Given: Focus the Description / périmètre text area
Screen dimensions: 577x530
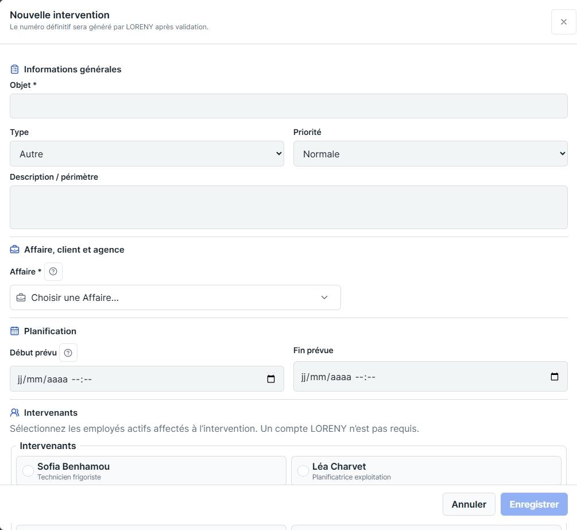Looking at the screenshot, I should click(x=288, y=207).
